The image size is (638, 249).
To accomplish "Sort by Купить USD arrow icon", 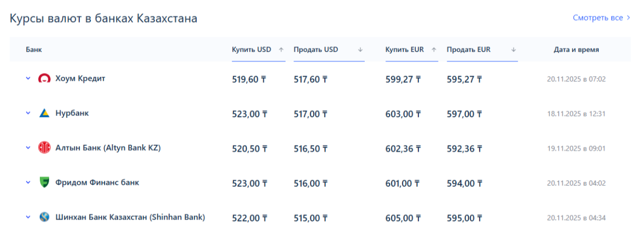I will [x=281, y=50].
